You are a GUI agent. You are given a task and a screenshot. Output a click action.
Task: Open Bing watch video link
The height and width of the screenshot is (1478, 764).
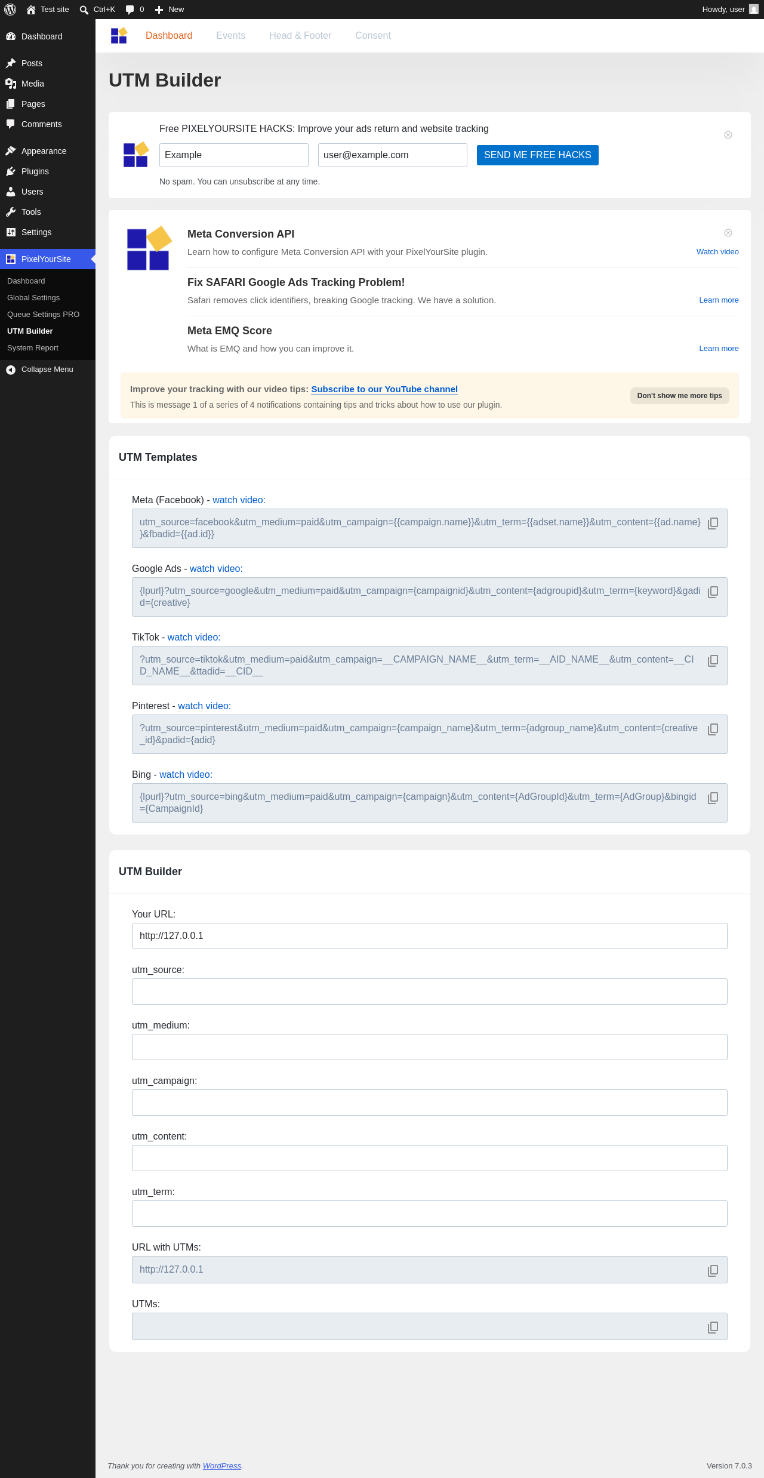pyautogui.click(x=186, y=775)
